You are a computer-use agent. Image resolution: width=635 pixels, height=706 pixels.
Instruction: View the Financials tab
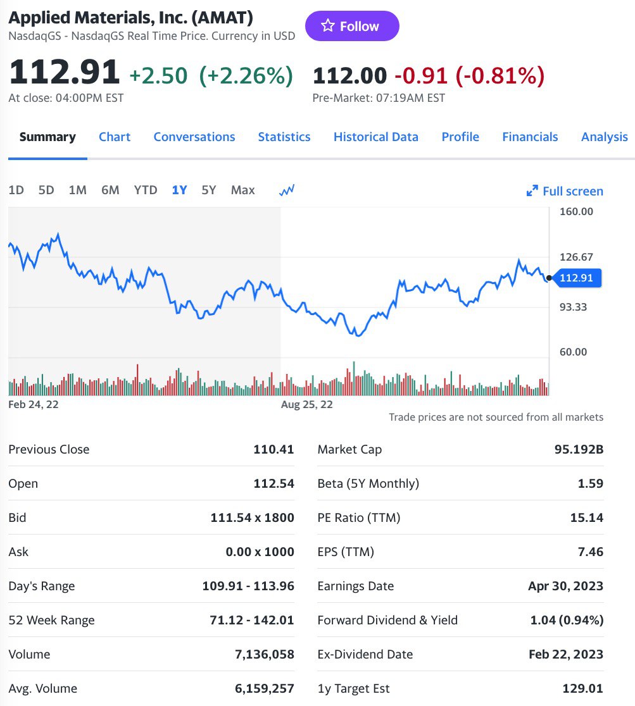[x=530, y=137]
